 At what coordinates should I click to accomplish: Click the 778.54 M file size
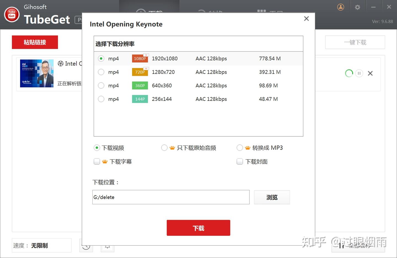(x=270, y=58)
